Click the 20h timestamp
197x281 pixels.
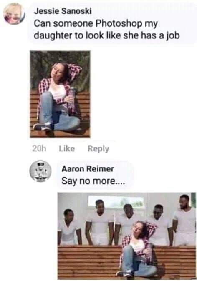pyautogui.click(x=39, y=148)
